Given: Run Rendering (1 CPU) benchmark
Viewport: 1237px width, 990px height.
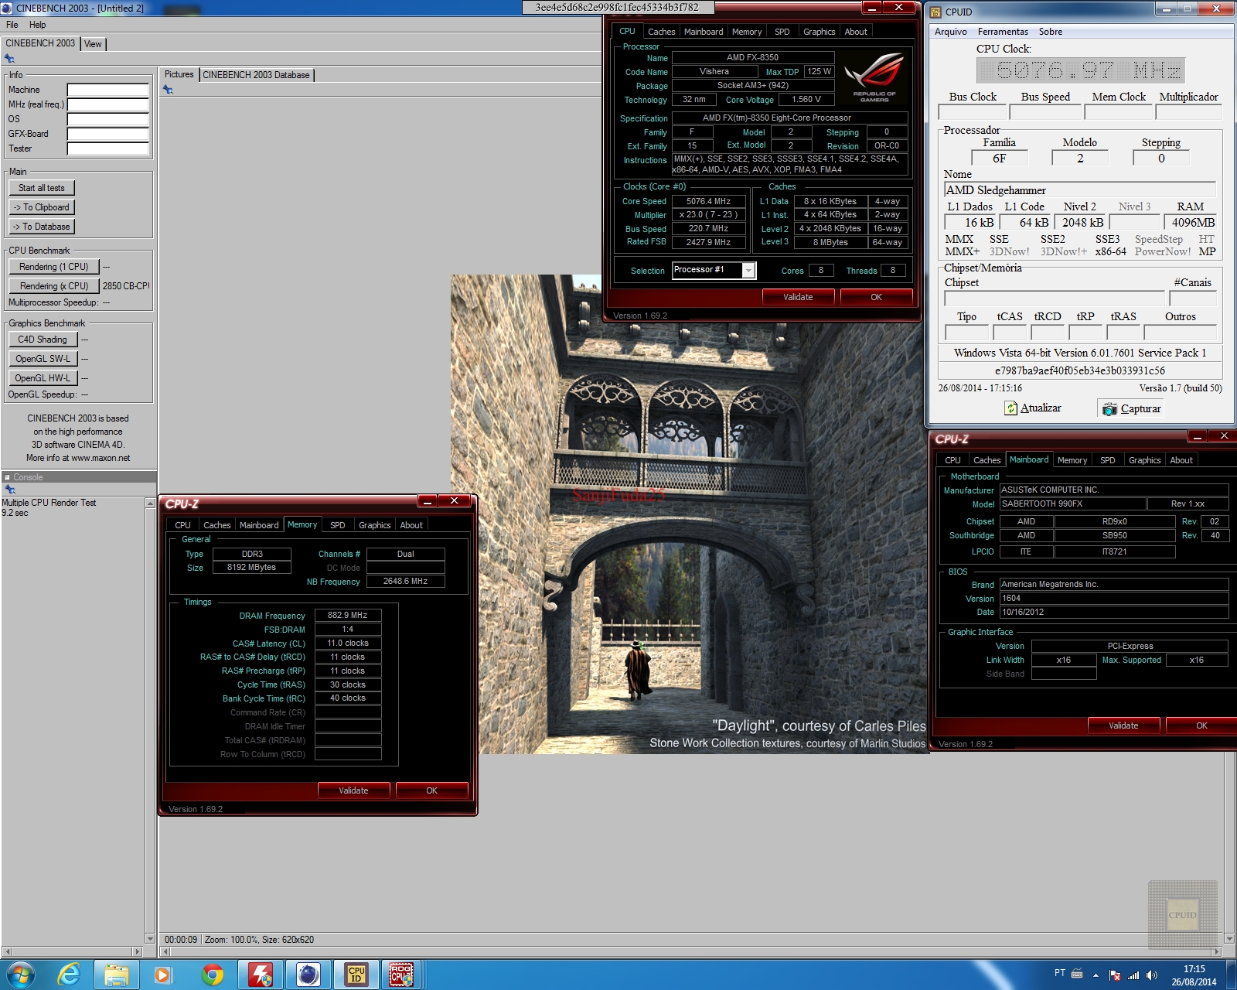Looking at the screenshot, I should point(54,267).
